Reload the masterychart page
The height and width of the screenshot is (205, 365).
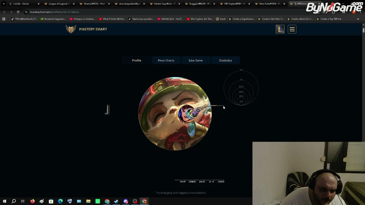coord(18,12)
